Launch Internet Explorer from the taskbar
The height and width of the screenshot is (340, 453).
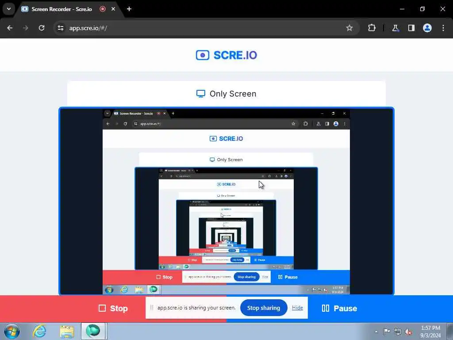point(39,331)
